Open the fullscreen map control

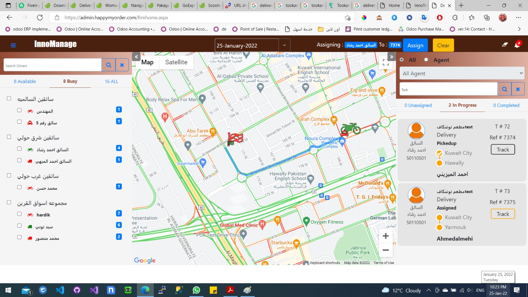click(386, 62)
